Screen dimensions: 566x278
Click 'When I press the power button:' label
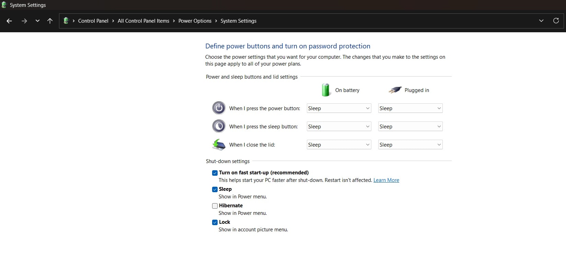pos(265,108)
